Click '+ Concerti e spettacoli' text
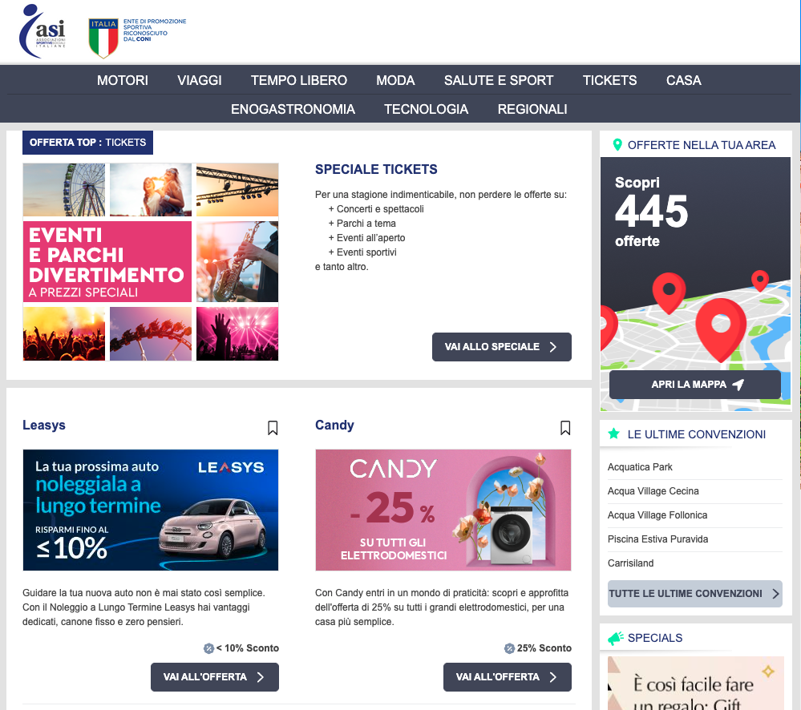Image resolution: width=801 pixels, height=710 pixels. pos(376,209)
